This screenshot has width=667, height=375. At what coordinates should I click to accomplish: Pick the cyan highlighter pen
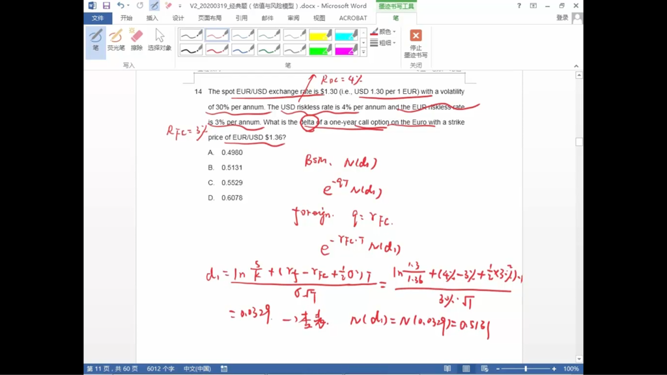[347, 35]
